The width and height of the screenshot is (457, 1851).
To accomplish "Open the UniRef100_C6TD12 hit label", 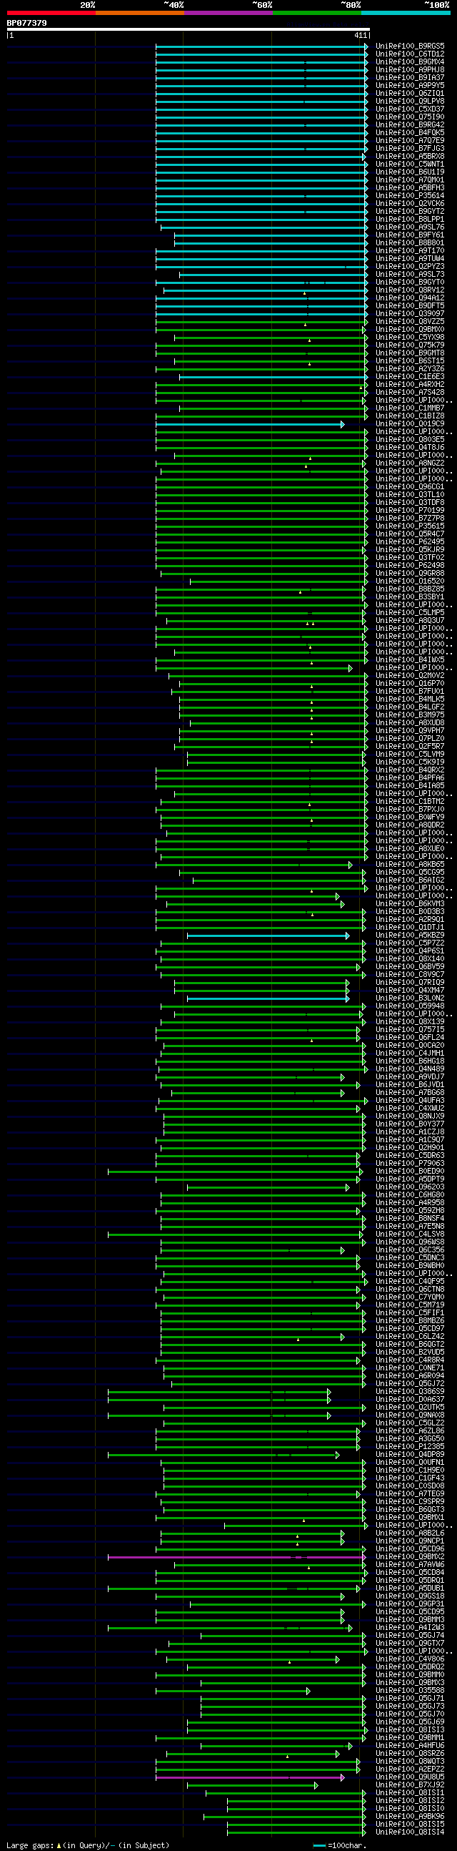I will pos(410,54).
